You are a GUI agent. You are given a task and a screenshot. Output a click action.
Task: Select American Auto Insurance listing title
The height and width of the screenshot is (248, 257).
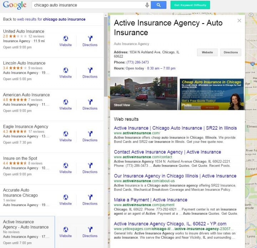pyautogui.click(x=26, y=95)
